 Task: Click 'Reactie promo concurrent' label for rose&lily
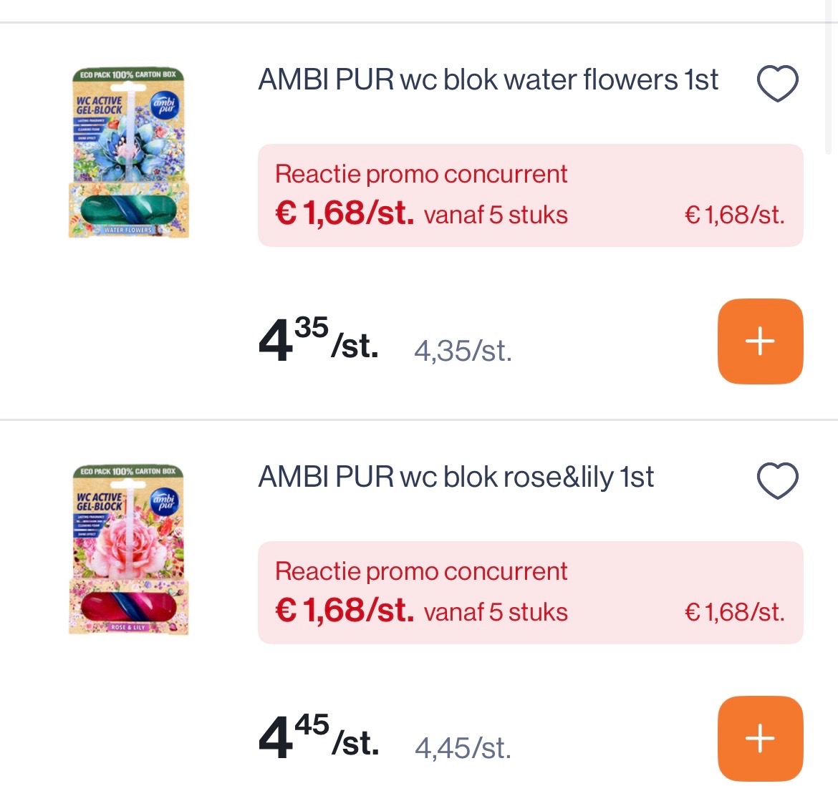[421, 571]
